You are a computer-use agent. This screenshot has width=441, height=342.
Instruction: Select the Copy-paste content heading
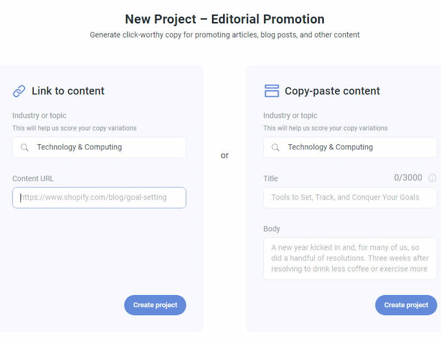coord(332,91)
